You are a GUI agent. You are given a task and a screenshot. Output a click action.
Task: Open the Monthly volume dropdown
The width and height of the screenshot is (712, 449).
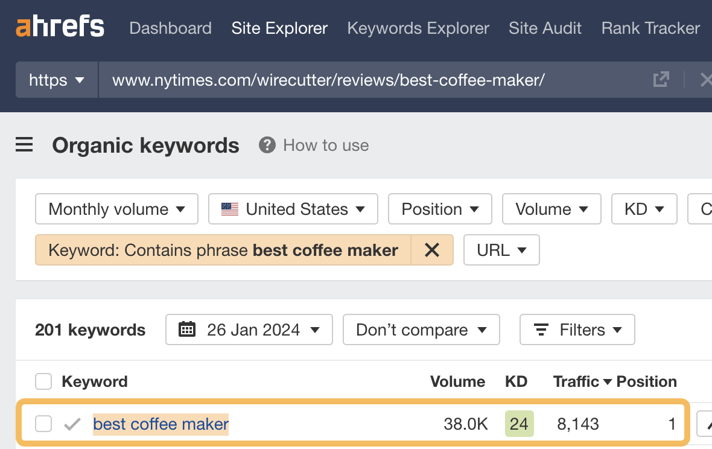[x=116, y=209]
